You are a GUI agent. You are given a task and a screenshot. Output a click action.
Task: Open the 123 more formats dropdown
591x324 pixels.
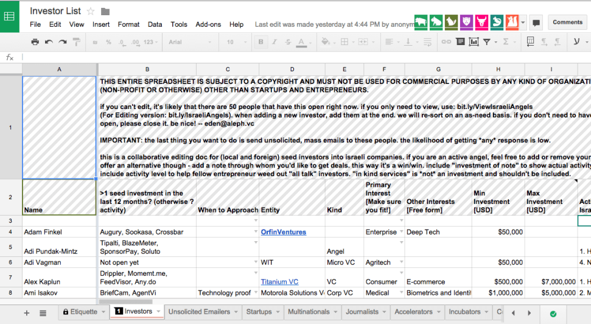click(x=150, y=42)
